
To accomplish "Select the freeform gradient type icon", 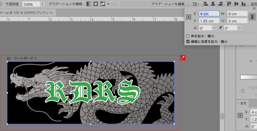I will pos(103,4).
